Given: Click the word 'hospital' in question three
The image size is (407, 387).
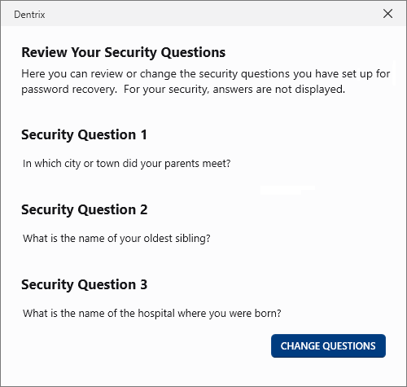Looking at the screenshot, I should point(156,314).
